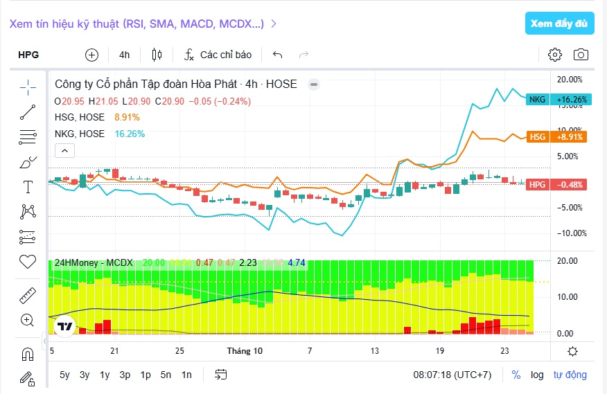Open the candlestick chart style menu
607x394 pixels.
(157, 55)
